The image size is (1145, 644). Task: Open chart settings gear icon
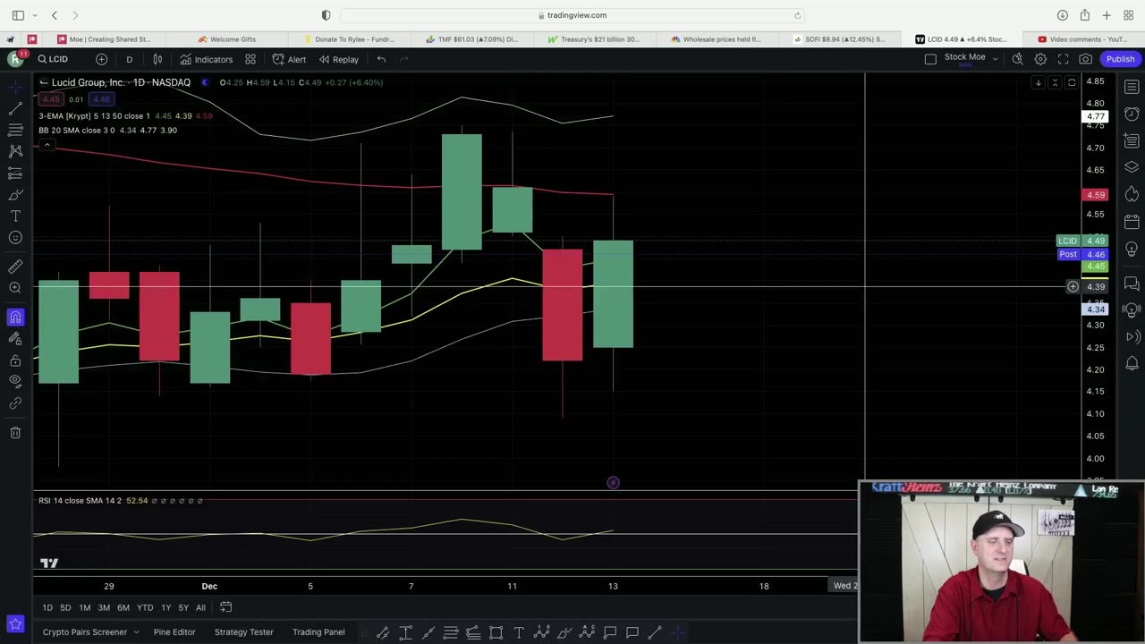[x=1040, y=59]
